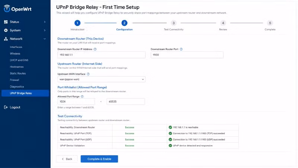
Task: Click the Complete & Enable button
Action: 99,159
